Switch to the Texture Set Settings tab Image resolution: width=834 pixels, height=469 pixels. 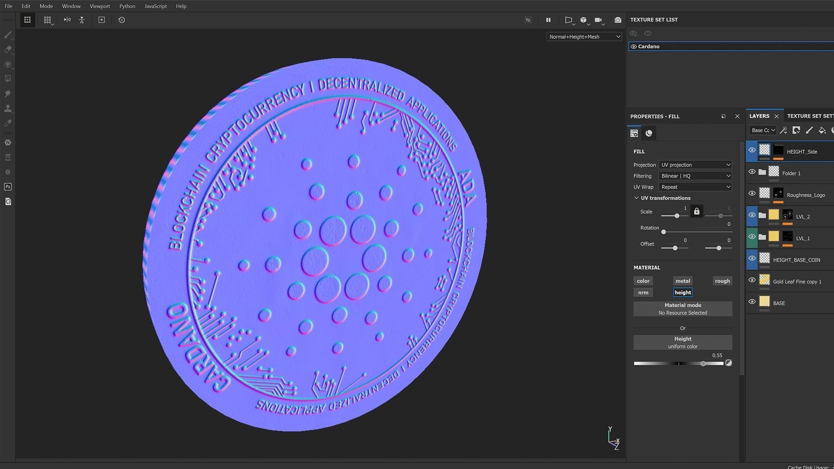coord(810,116)
